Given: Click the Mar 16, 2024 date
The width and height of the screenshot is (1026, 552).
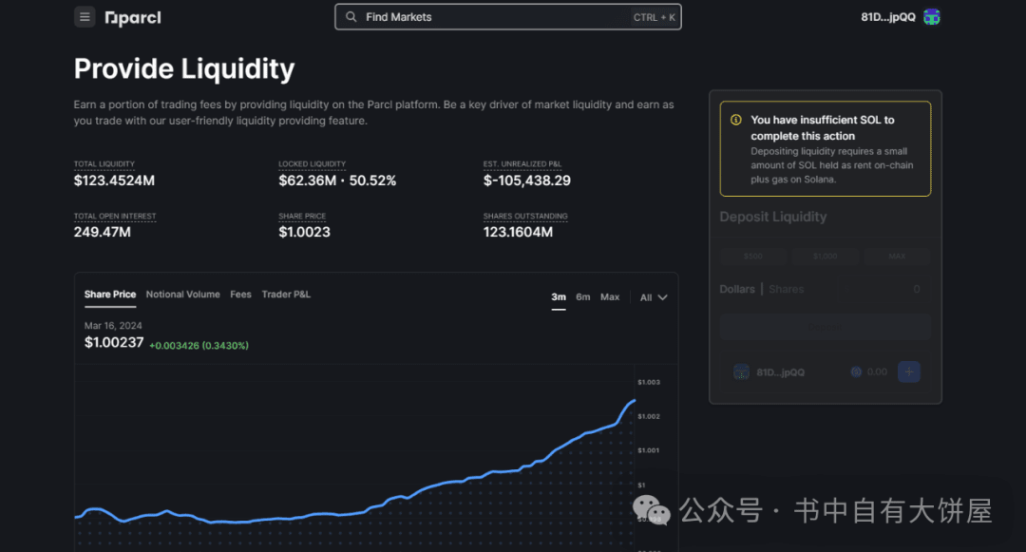Looking at the screenshot, I should tap(113, 326).
